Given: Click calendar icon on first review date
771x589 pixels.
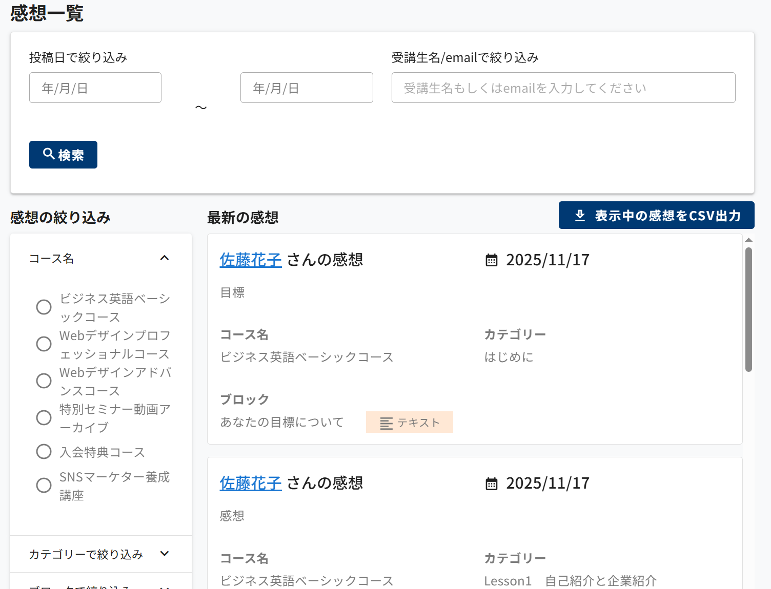Looking at the screenshot, I should point(491,260).
